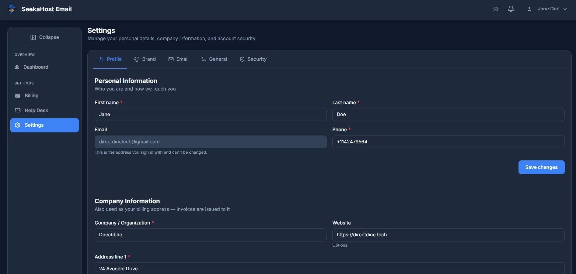Click the Help Desk ticket icon

point(18,111)
